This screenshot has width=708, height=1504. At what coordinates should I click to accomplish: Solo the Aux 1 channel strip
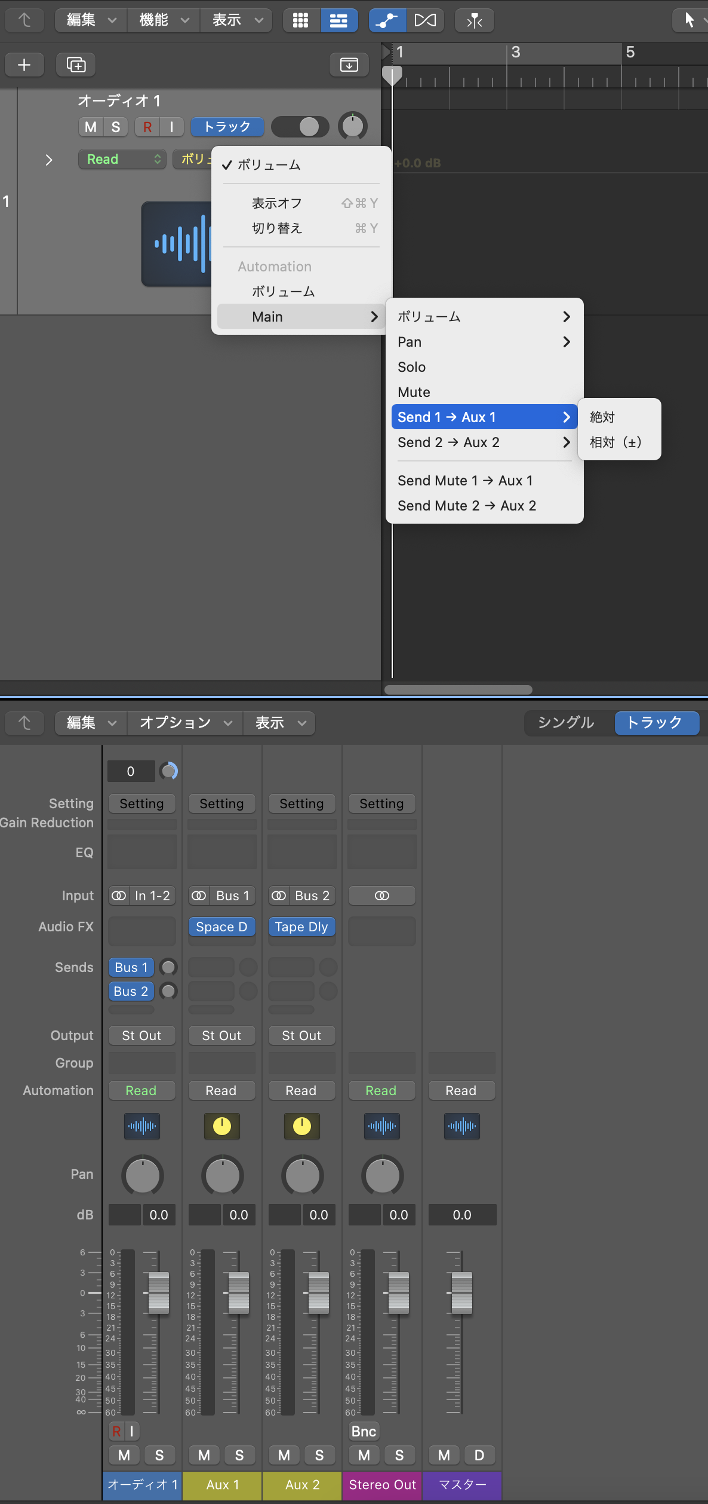click(239, 1455)
